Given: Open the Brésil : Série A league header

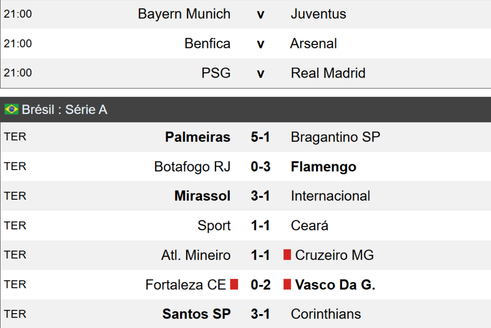Looking at the screenshot, I should click(x=64, y=110).
